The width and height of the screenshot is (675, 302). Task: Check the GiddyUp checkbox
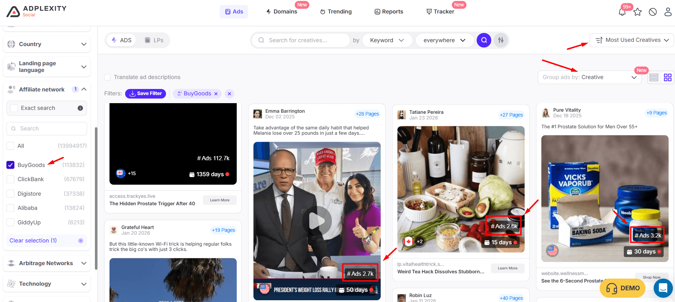11,222
